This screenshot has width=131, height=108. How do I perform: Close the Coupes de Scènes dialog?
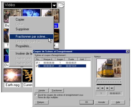pos(127,51)
